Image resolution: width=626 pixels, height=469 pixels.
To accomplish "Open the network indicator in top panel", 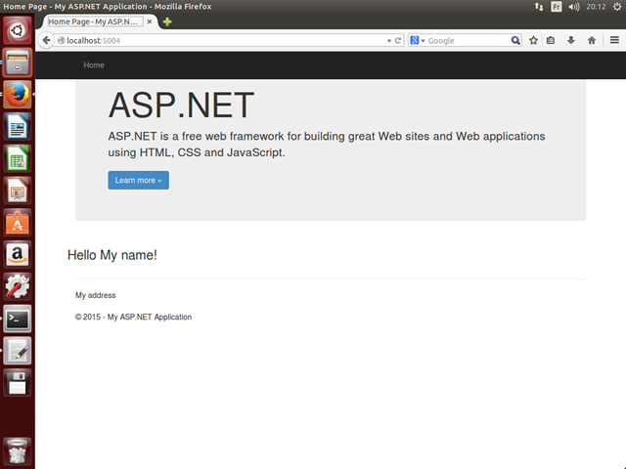I will point(539,7).
